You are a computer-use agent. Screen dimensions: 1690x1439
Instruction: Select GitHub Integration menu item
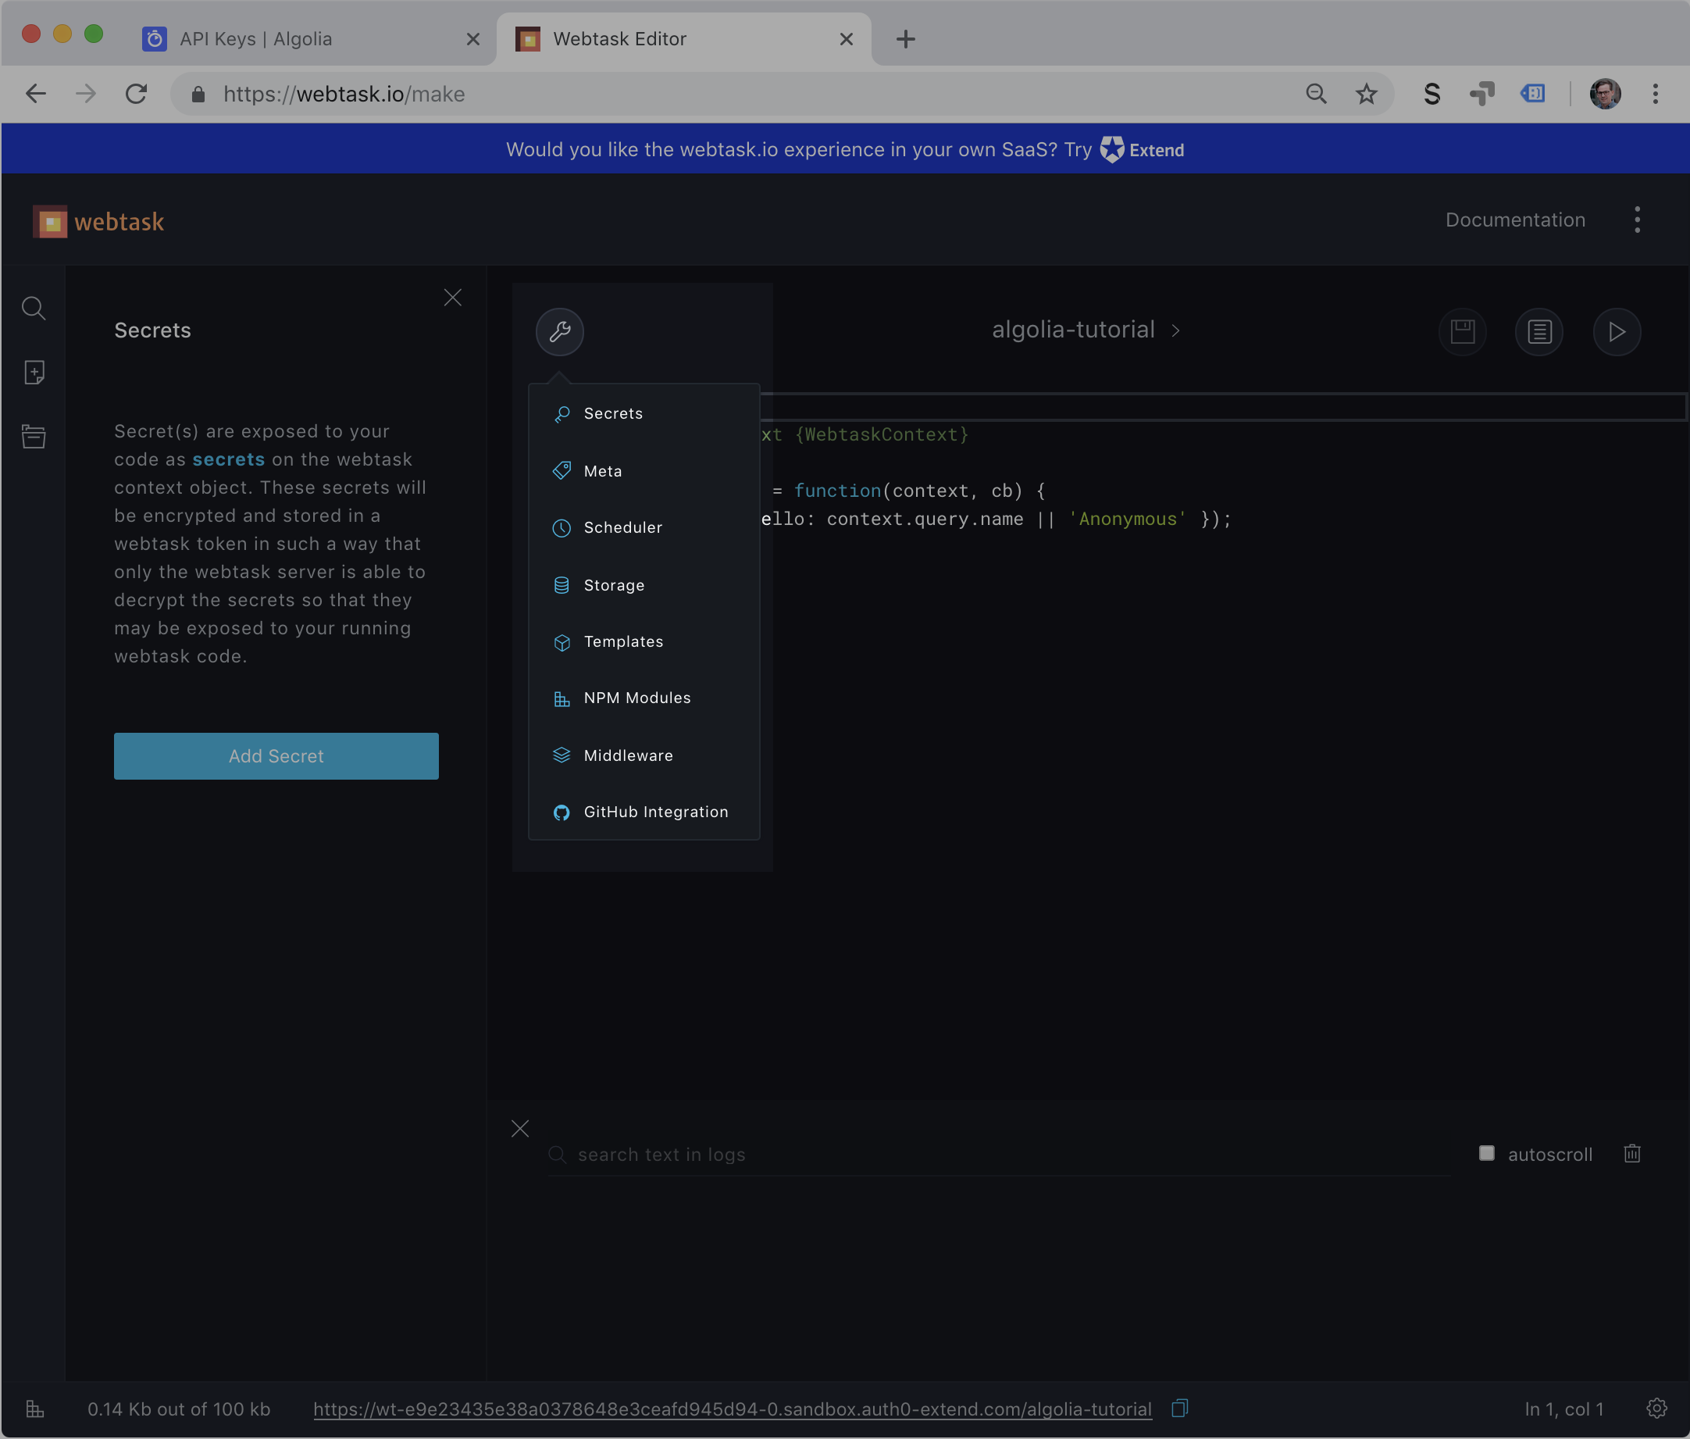click(x=655, y=812)
